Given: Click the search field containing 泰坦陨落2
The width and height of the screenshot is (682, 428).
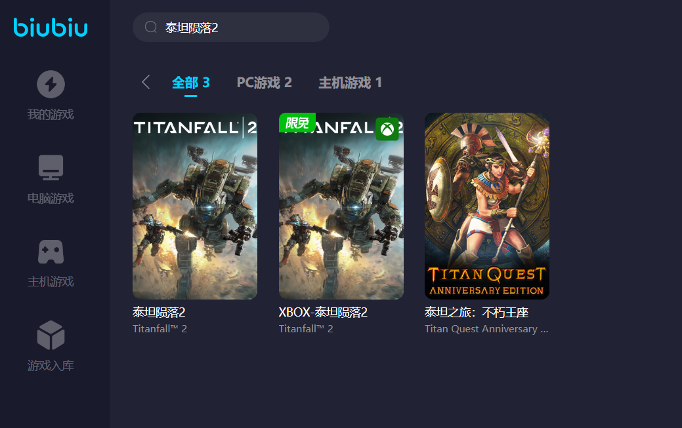Looking at the screenshot, I should tap(231, 28).
